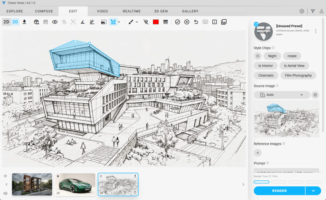Open the info icon in toolbar
Viewport: 326px width, 200px height.
click(215, 22)
